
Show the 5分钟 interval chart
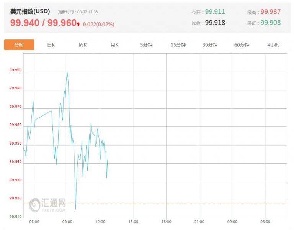(x=146, y=45)
